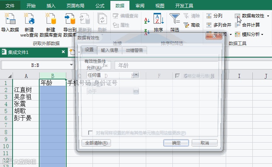Select column A header
The width and height of the screenshot is (272, 167).
[x=26, y=76]
